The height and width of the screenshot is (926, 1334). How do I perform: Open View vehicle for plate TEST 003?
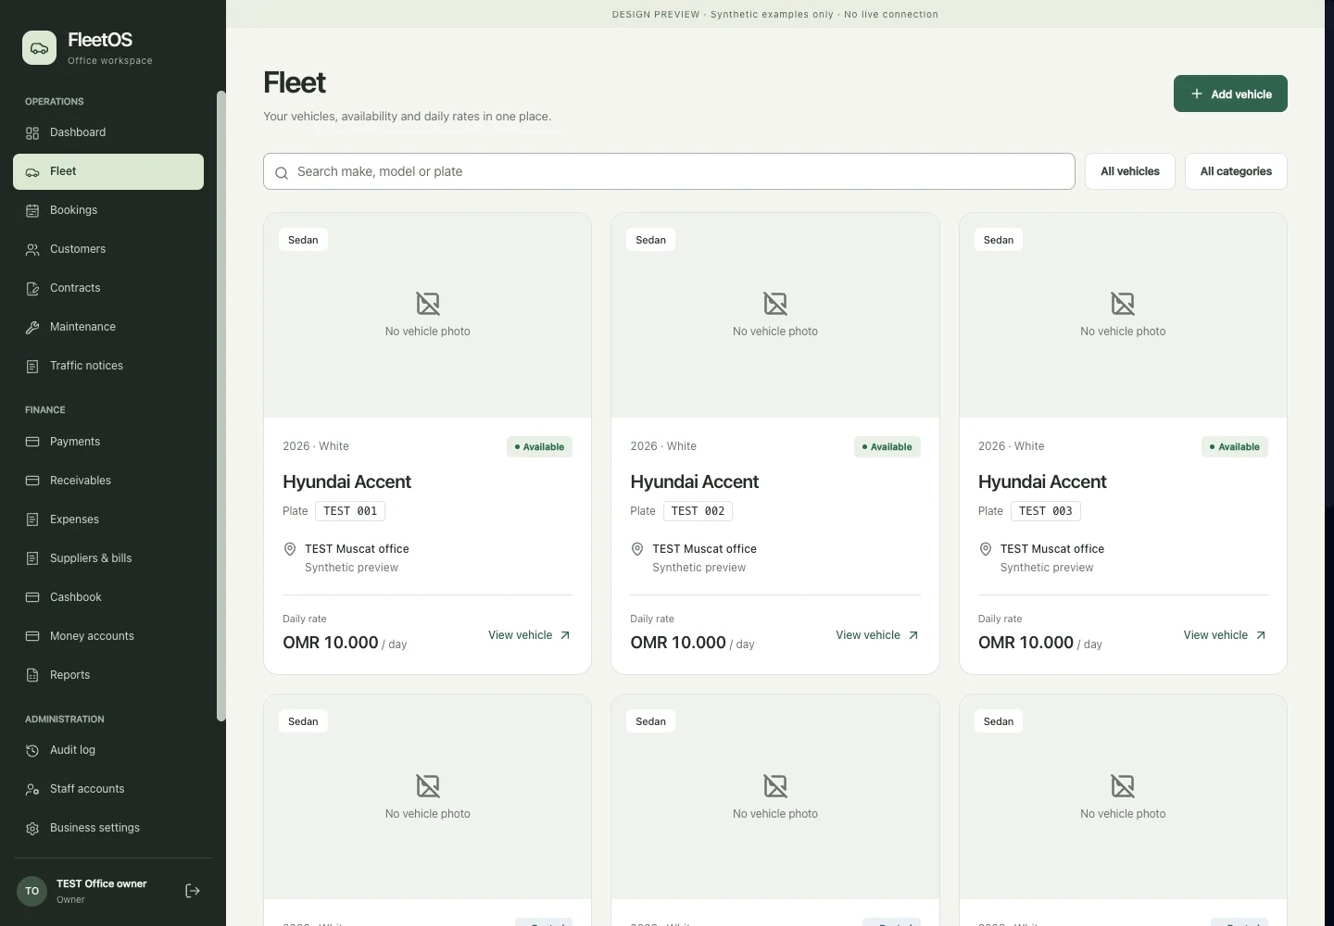1225,635
